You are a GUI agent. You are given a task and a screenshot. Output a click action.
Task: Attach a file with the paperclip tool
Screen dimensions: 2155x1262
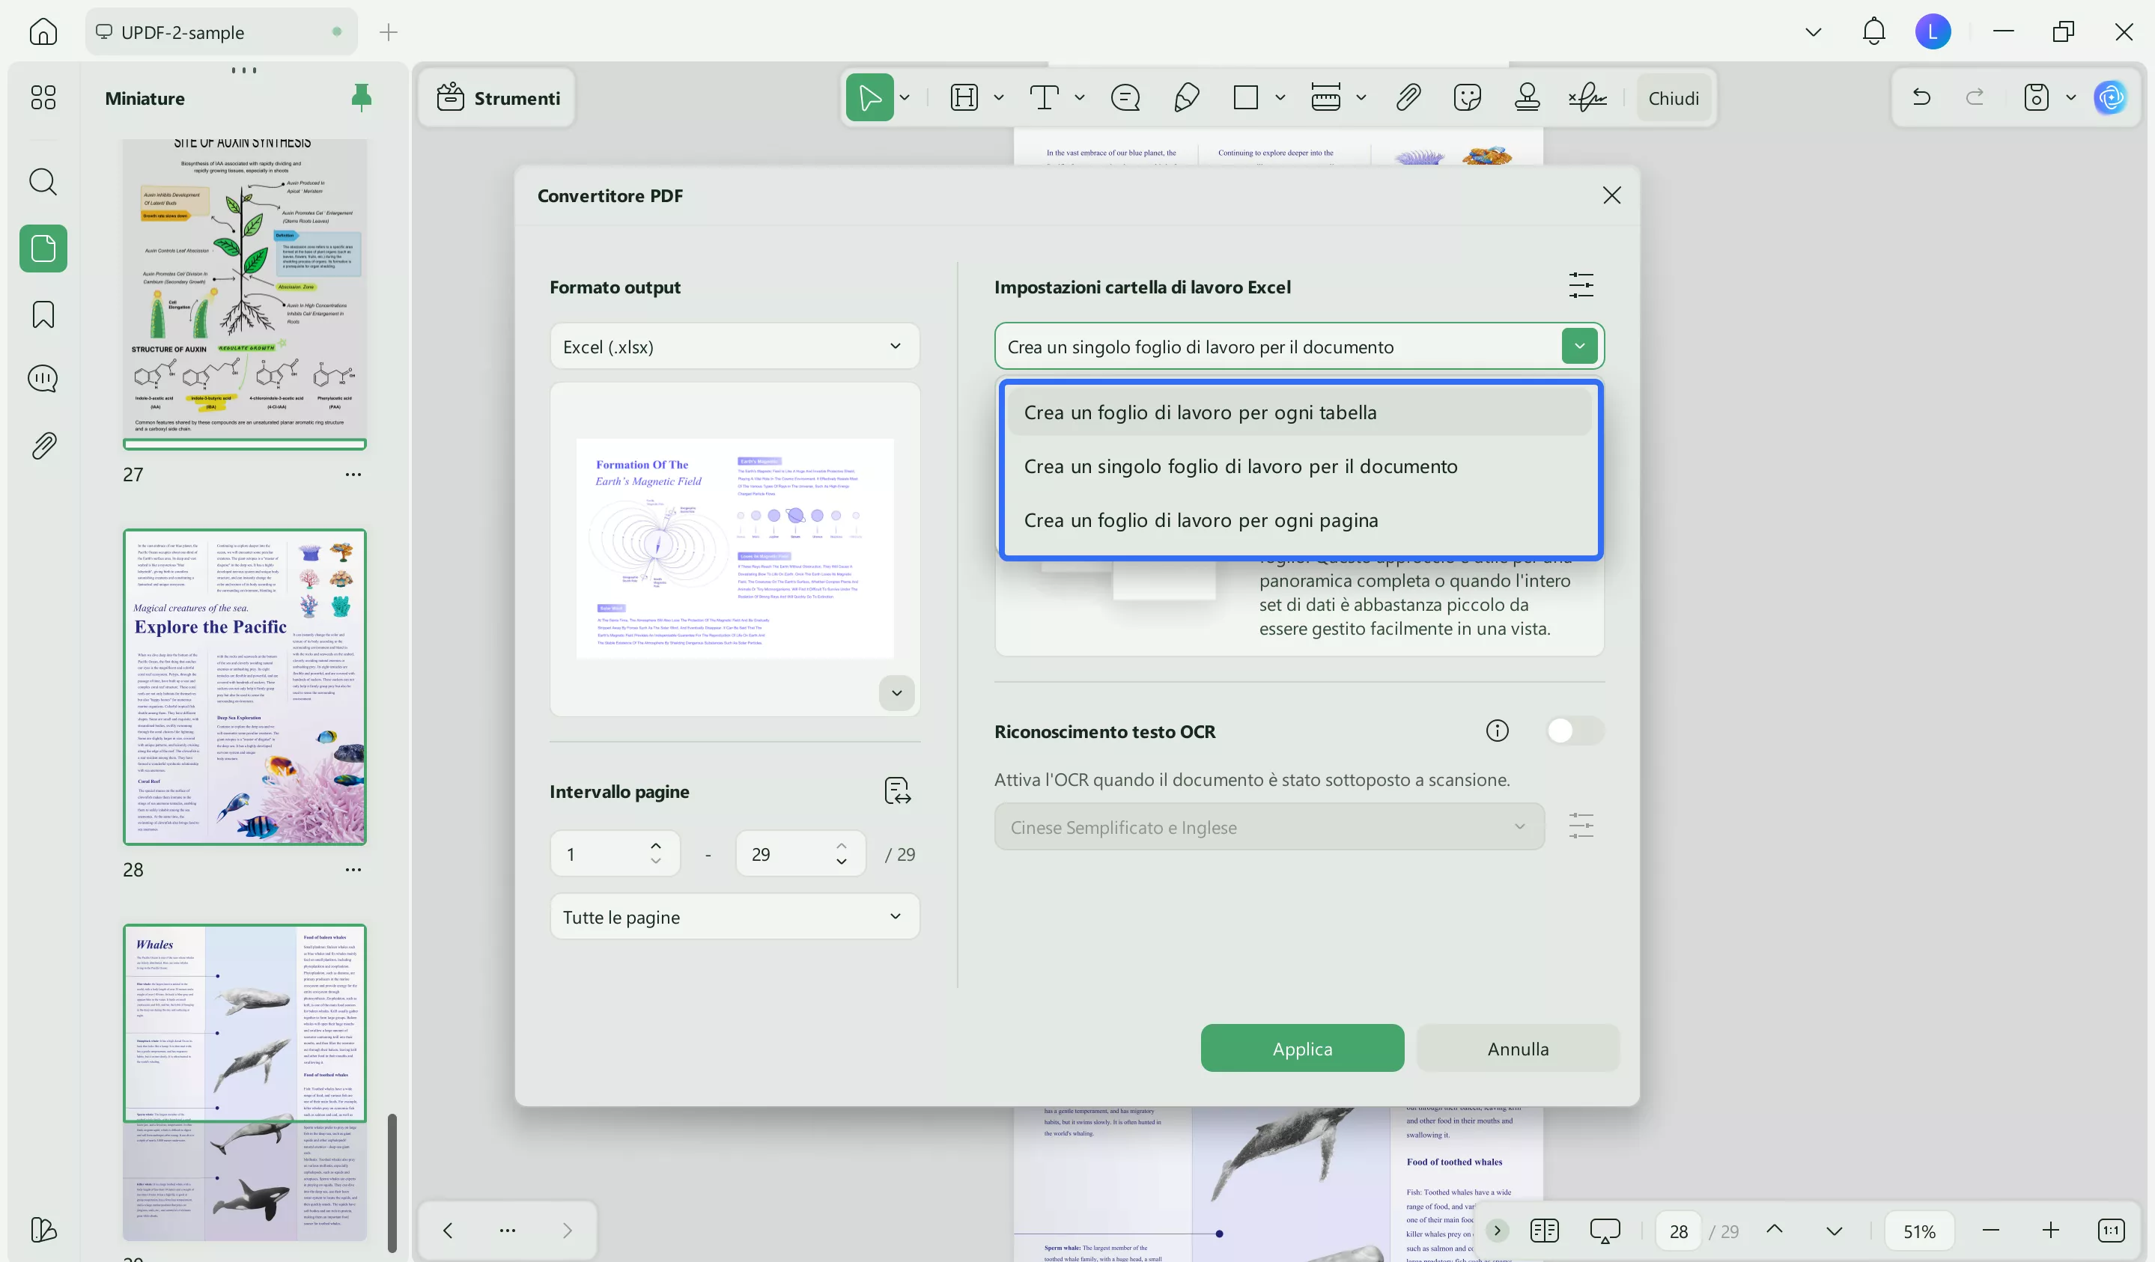1408,97
